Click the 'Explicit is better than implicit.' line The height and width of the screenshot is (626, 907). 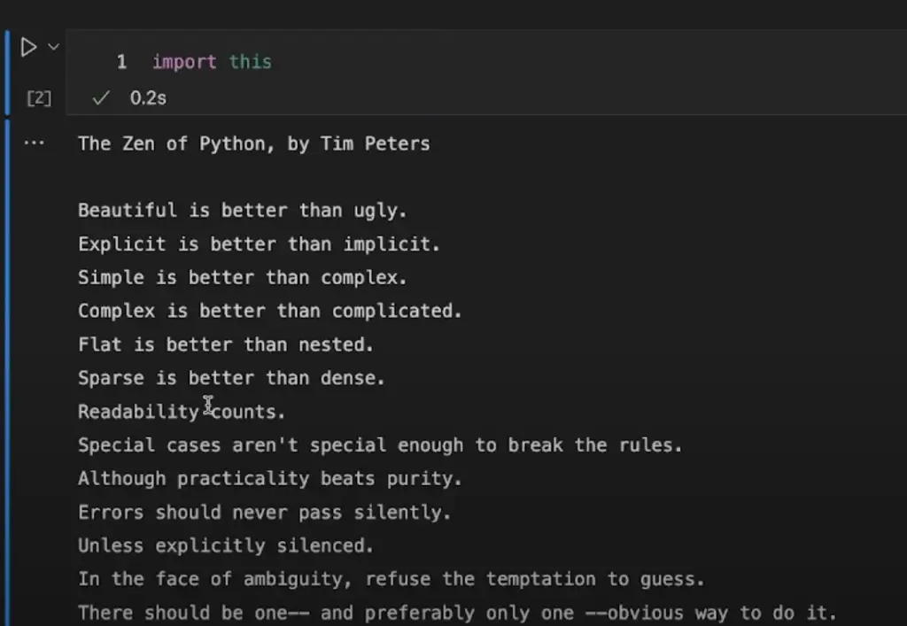(259, 244)
